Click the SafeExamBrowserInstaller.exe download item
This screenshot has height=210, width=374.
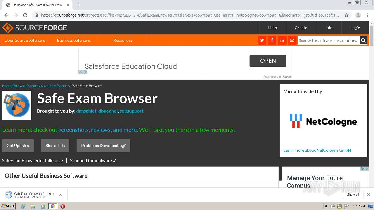pyautogui.click(x=30, y=195)
